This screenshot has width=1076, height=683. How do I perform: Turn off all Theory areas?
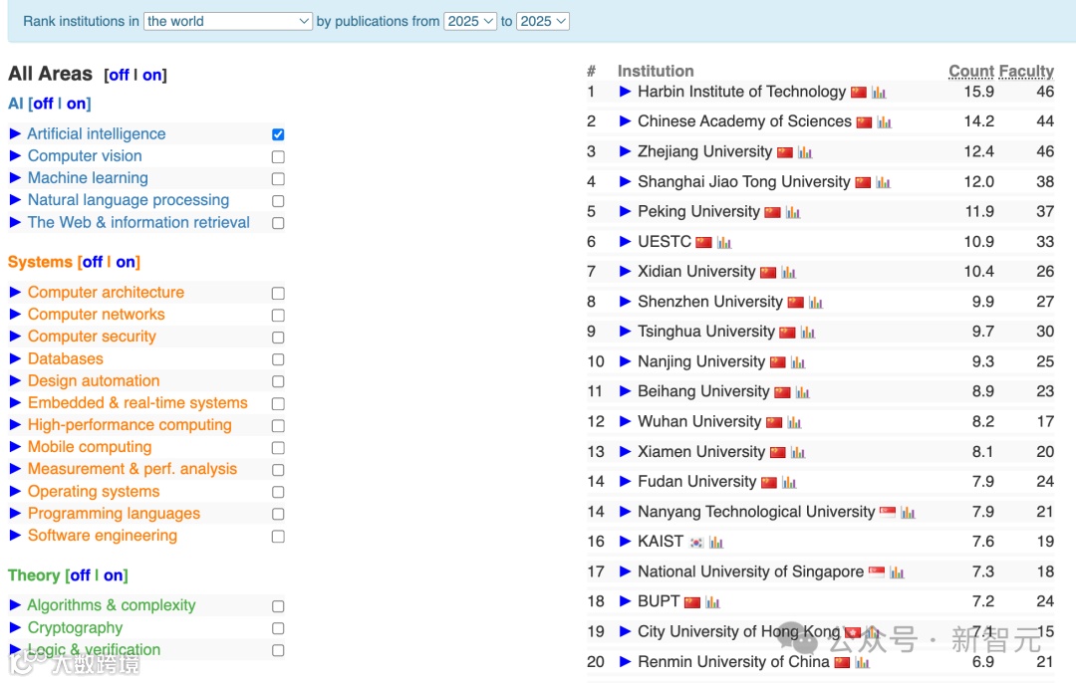pos(80,575)
